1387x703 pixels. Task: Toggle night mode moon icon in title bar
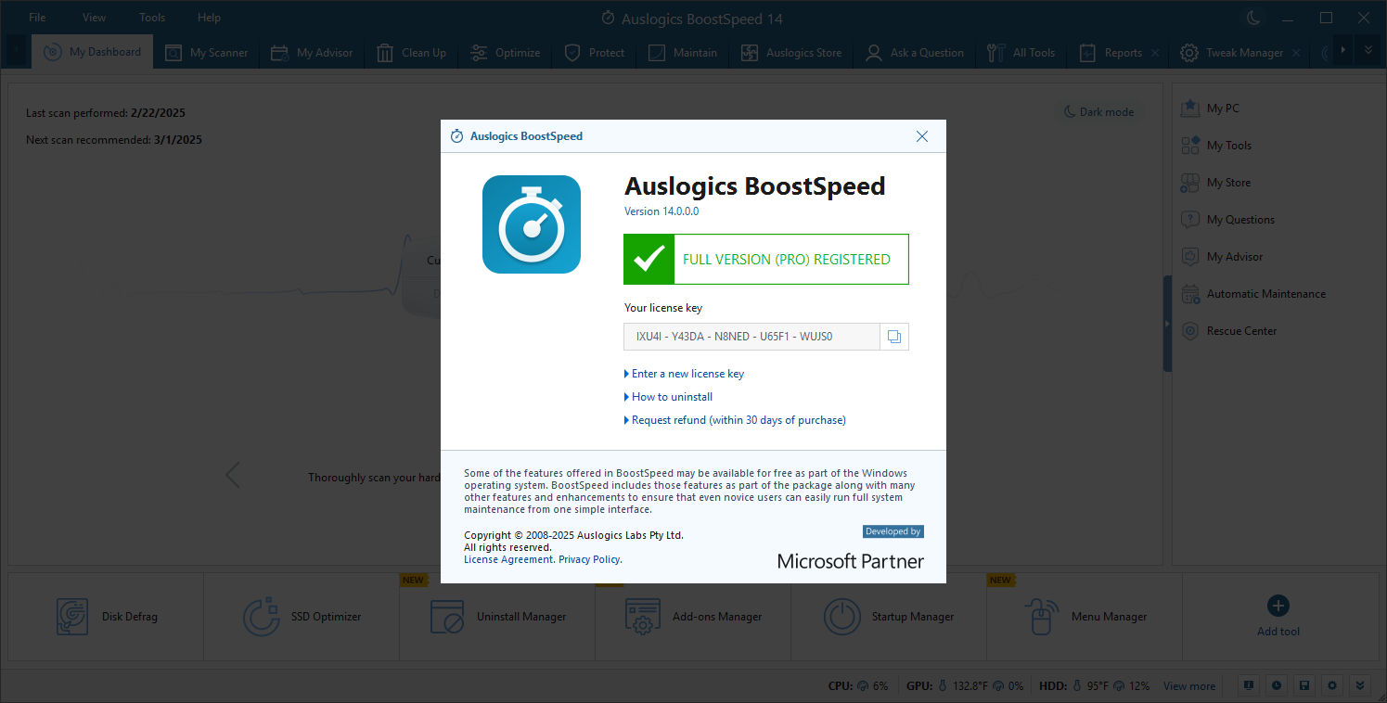[1252, 18]
